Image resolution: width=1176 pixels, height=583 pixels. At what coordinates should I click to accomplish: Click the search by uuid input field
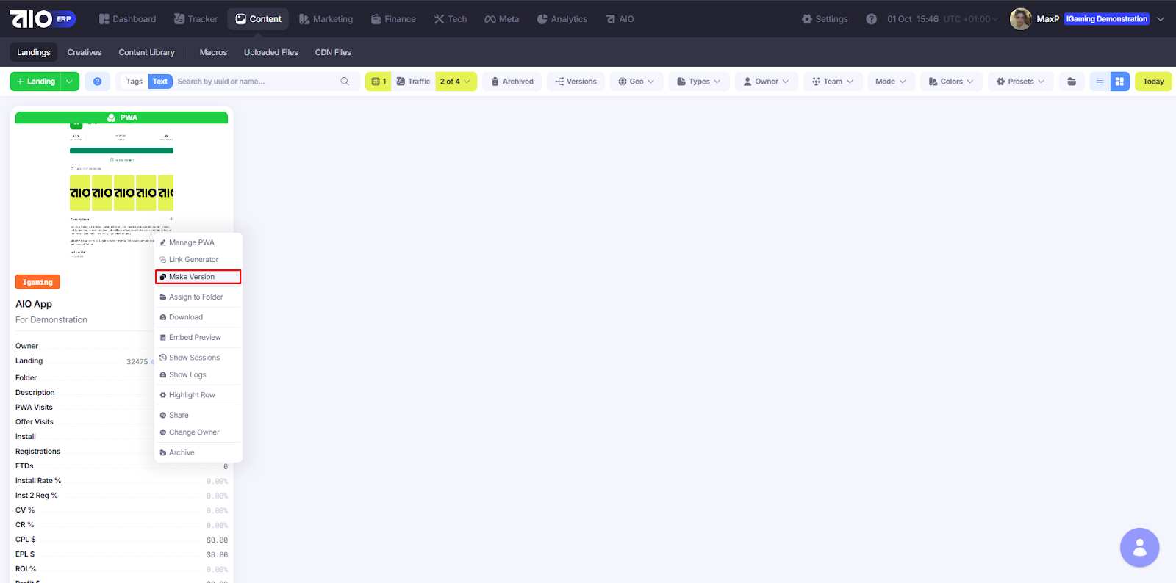pyautogui.click(x=254, y=82)
